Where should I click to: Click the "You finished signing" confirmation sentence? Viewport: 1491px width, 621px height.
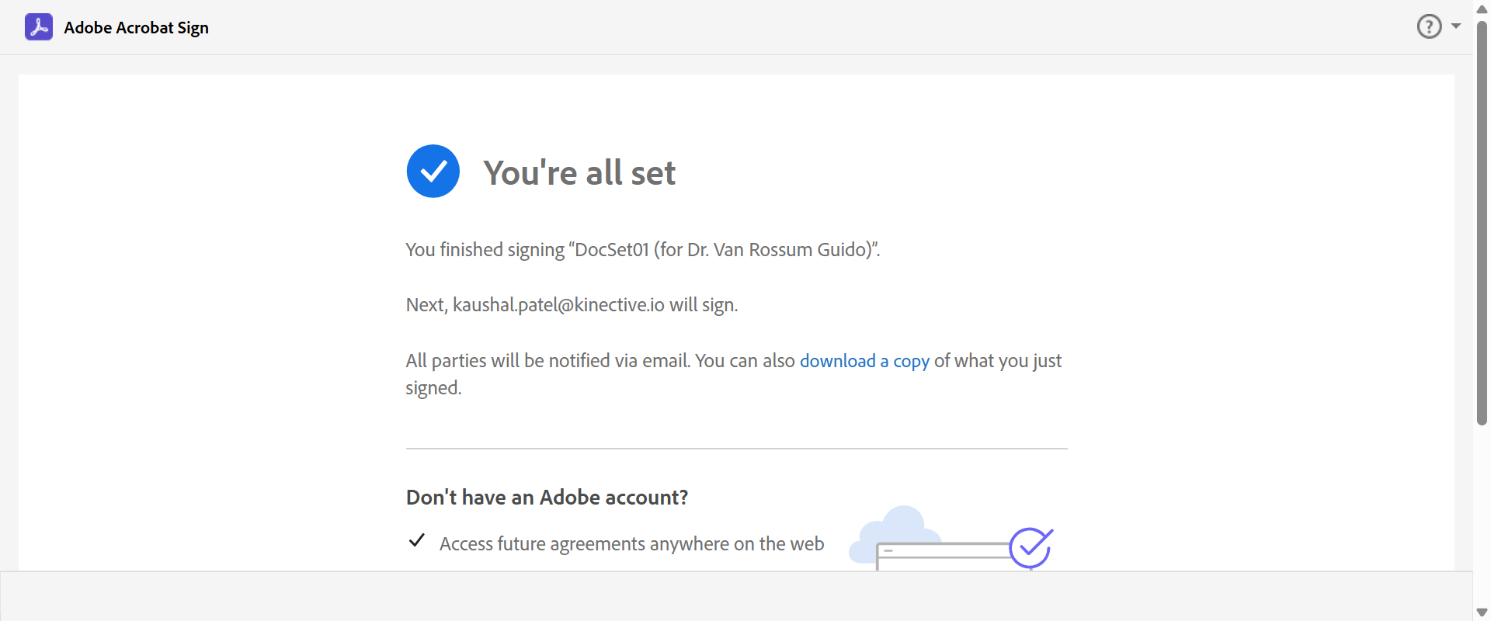click(x=642, y=250)
